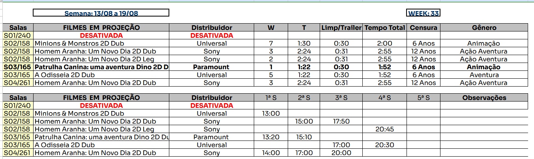Image resolution: width=534 pixels, height=159 pixels.
Task: Select the 20:45 showtime cell
Action: [x=385, y=129]
